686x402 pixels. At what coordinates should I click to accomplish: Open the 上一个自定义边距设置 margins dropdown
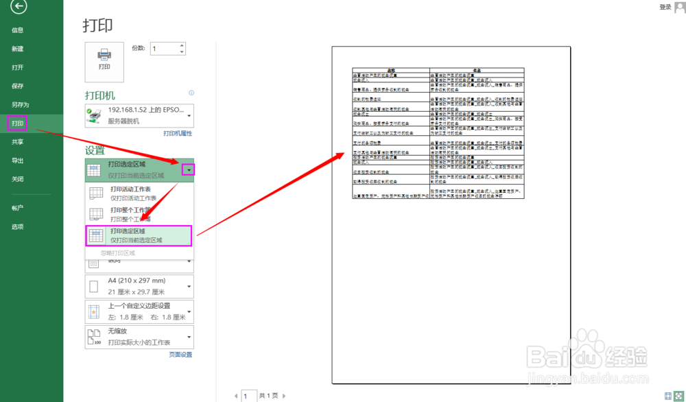pyautogui.click(x=139, y=311)
